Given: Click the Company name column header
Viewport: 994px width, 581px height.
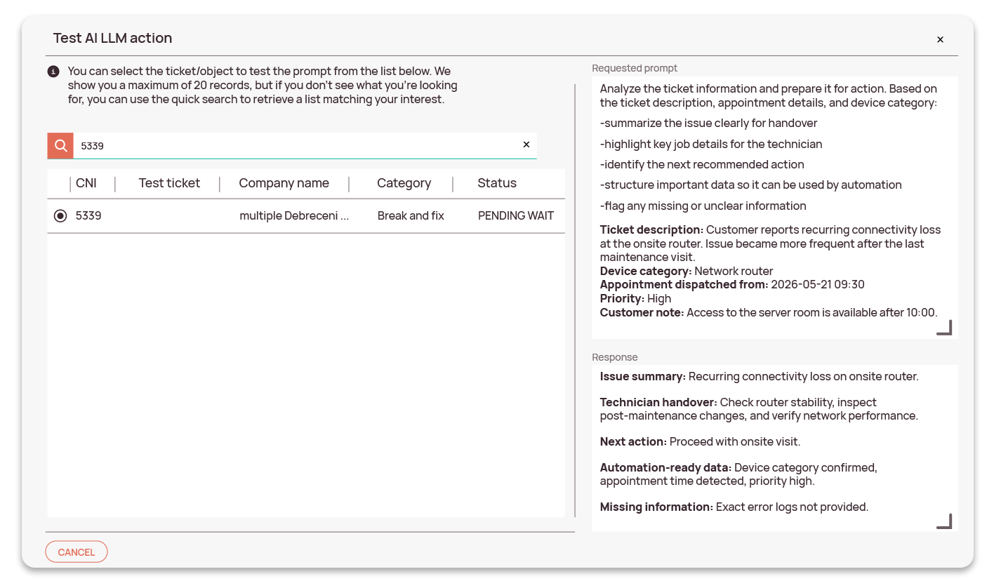Looking at the screenshot, I should click(284, 183).
